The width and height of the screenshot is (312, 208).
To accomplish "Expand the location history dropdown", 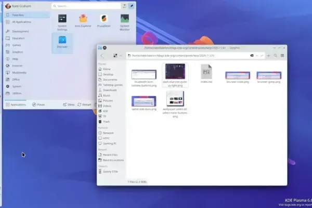I will point(257,56).
